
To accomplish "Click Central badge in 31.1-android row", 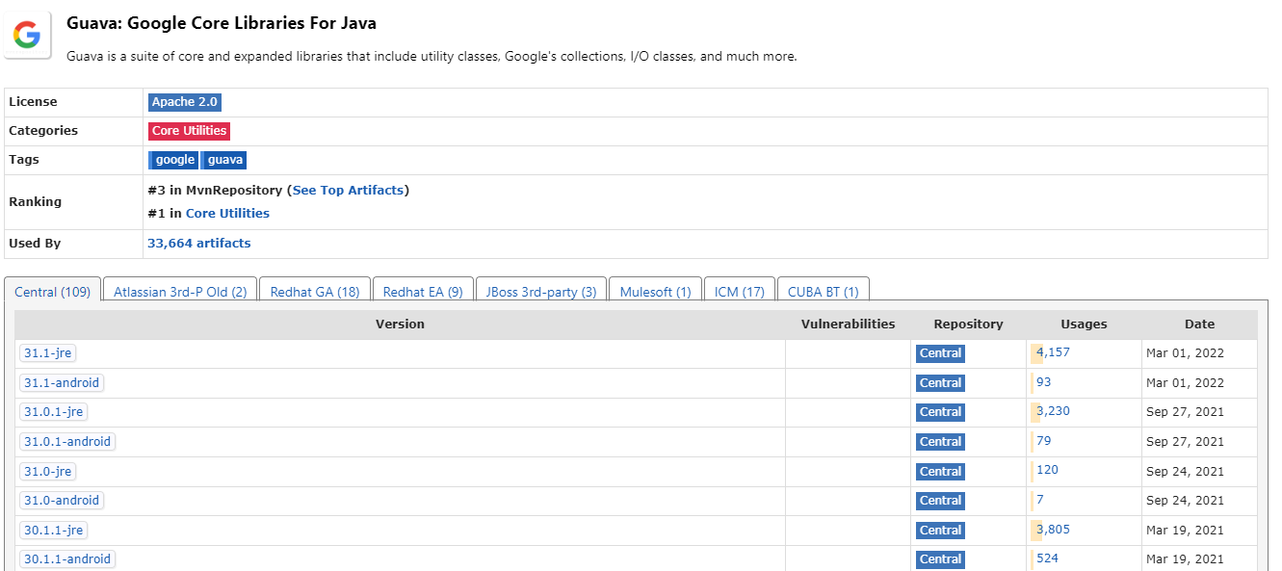I will coord(940,383).
